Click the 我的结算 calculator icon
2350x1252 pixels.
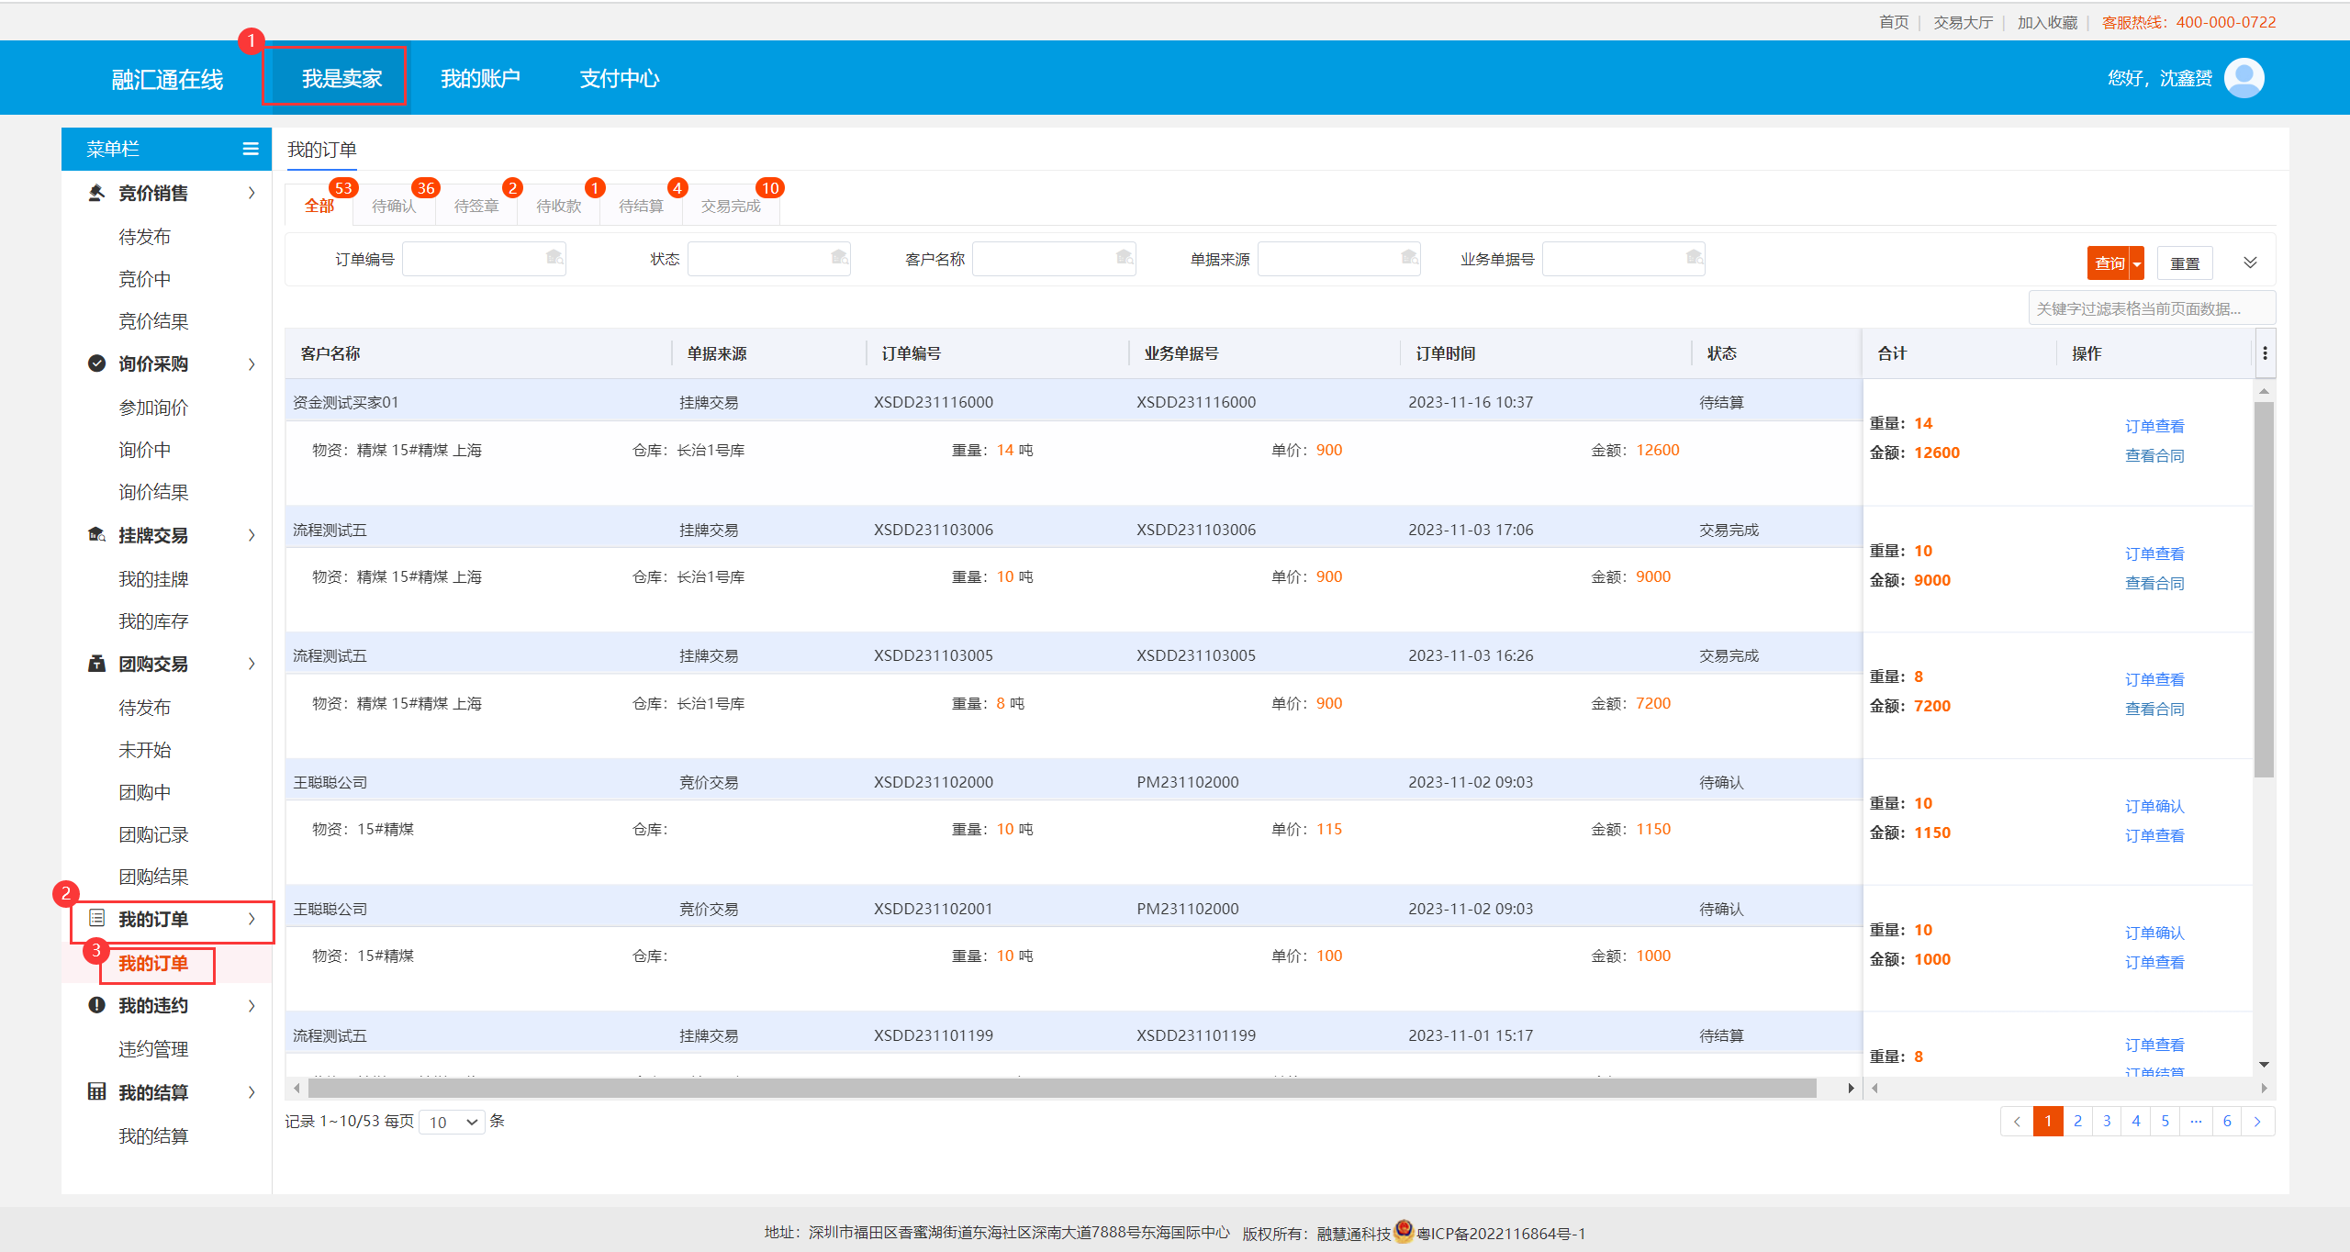[x=96, y=1091]
